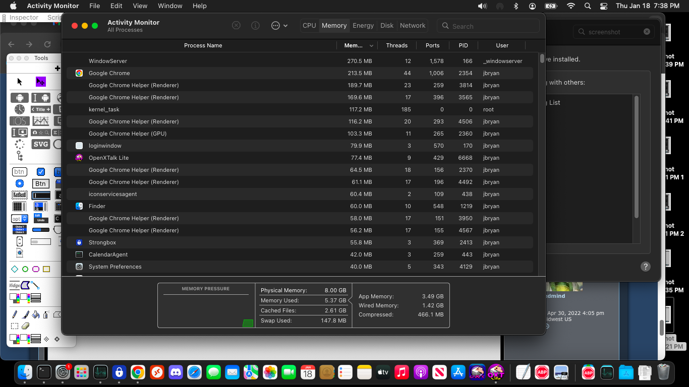
Task: Open the ellipsis action menu dropdown
Action: (279, 26)
